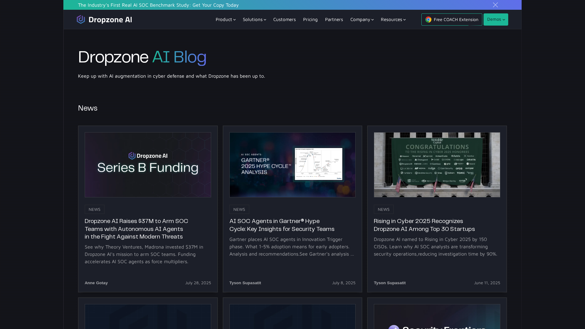Click the Chrome icon in COACH Extension button
Viewport: 585px width, 329px height.
tap(428, 19)
